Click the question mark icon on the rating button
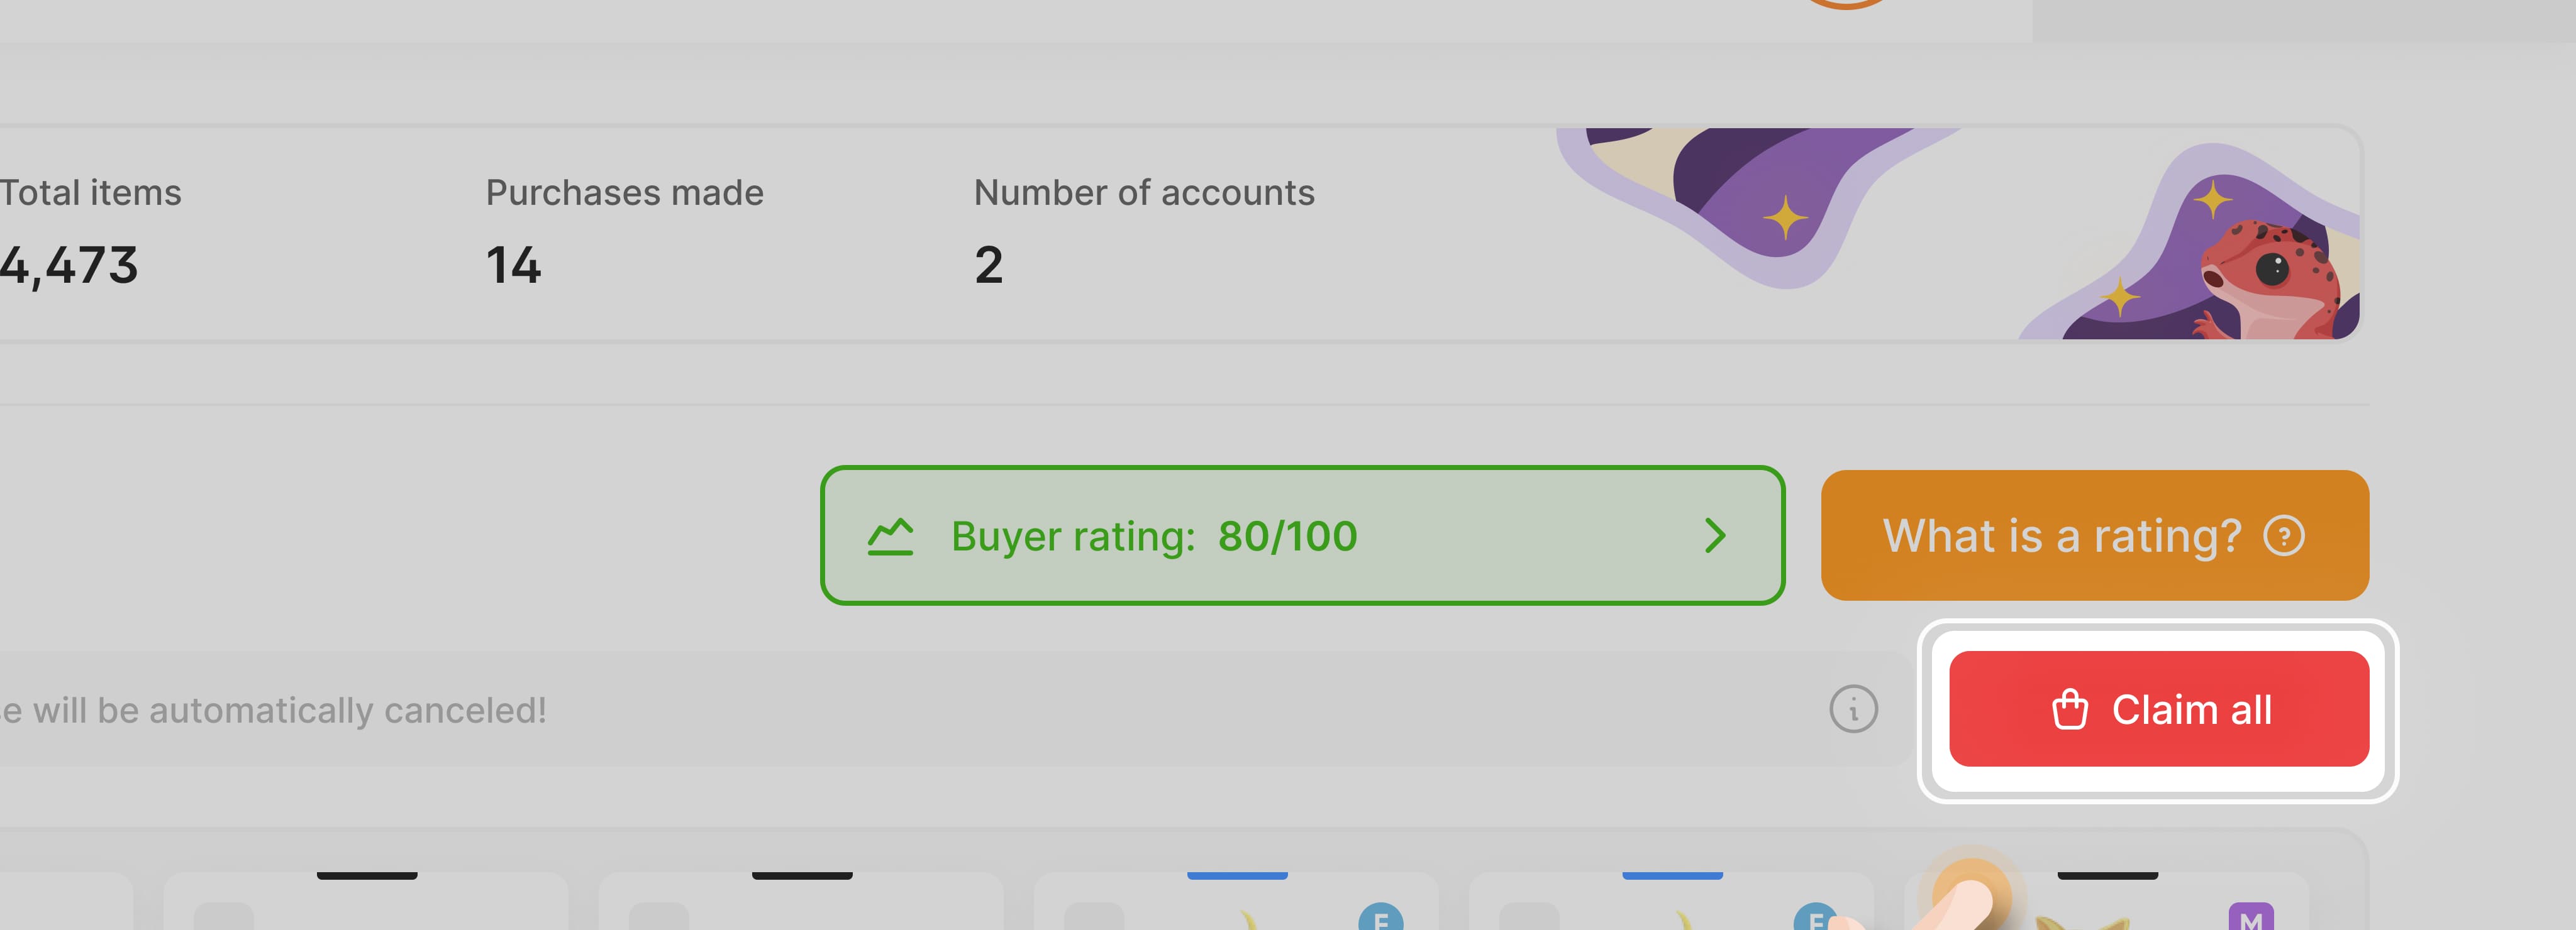The image size is (2576, 930). [2284, 535]
